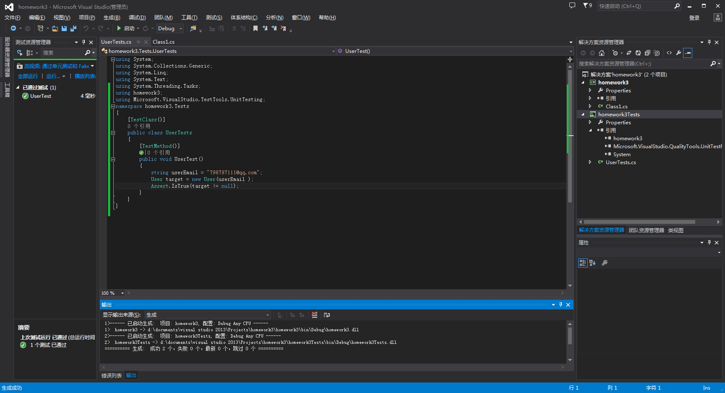The width and height of the screenshot is (725, 393).
Task: Click the Save All toolbar icon
Action: click(x=73, y=29)
